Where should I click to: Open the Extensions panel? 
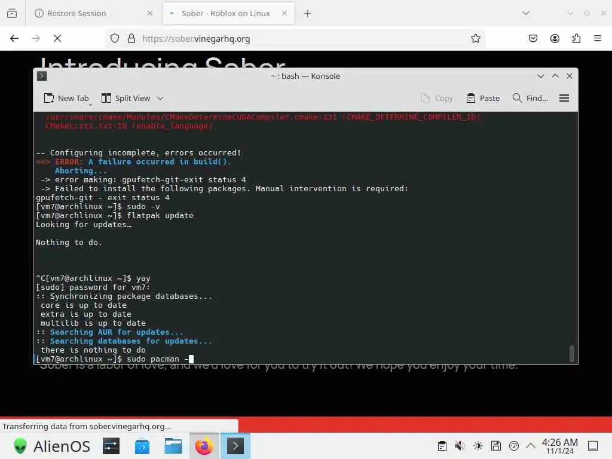tap(576, 38)
